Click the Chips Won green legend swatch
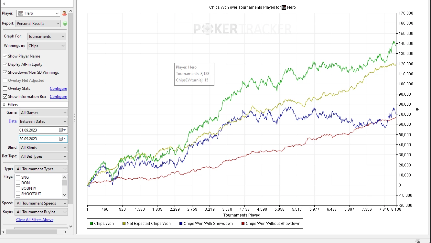 [x=91, y=224]
